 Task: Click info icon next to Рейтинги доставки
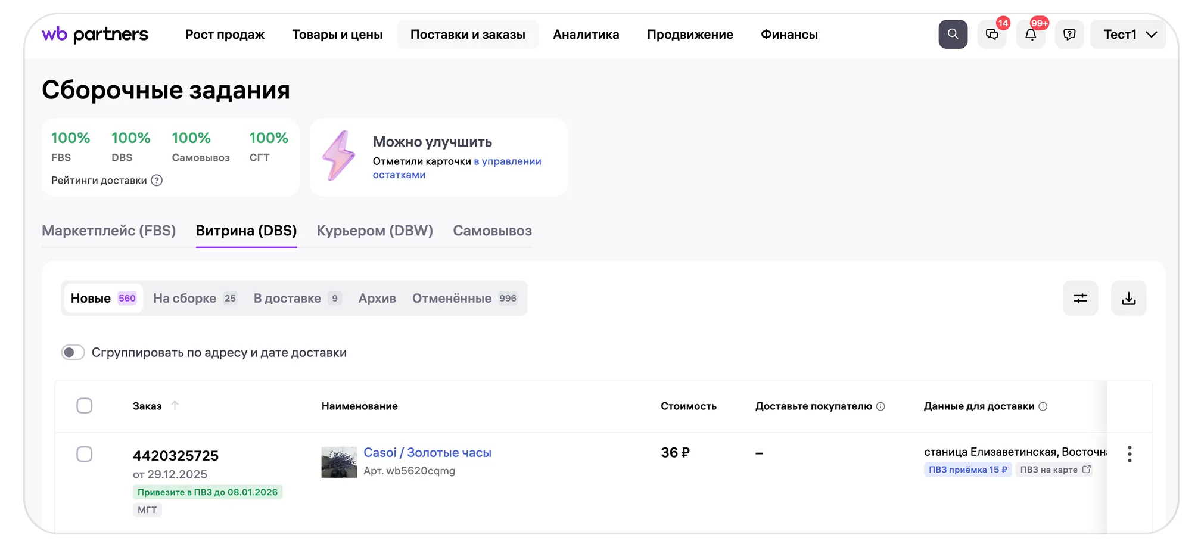point(157,181)
